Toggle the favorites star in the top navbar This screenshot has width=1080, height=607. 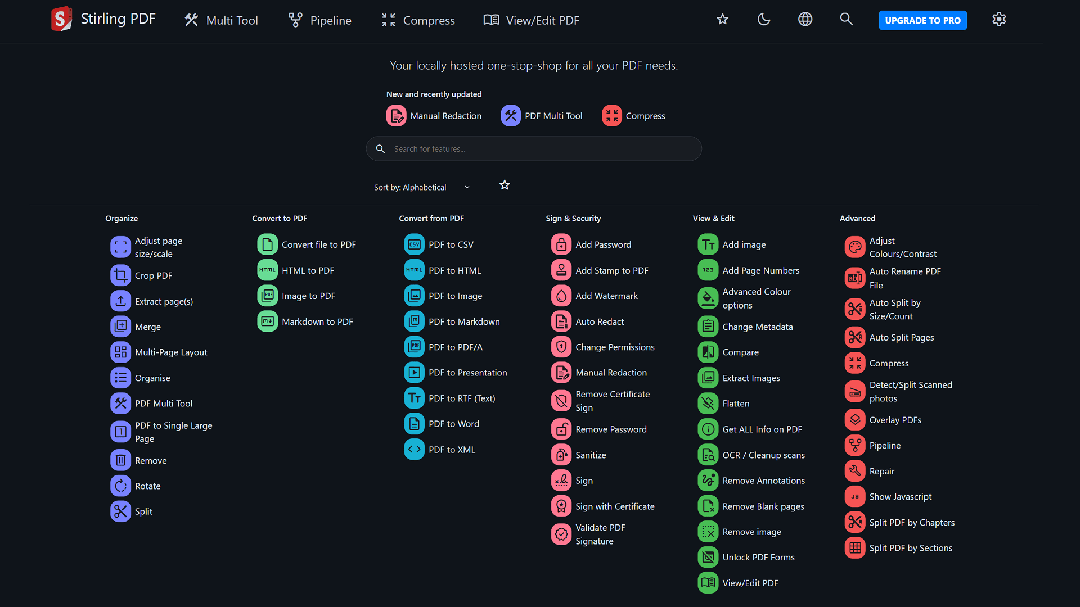coord(722,20)
